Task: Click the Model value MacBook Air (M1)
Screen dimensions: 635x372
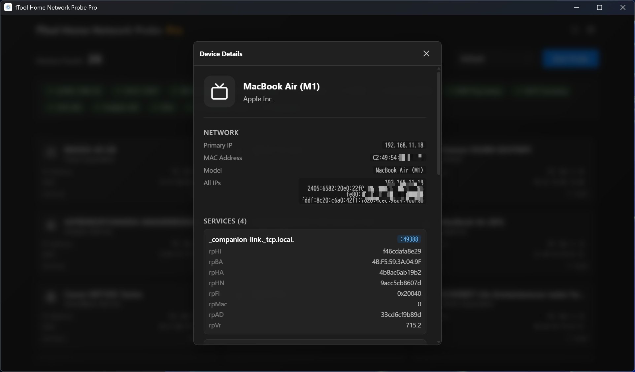Action: tap(398, 170)
